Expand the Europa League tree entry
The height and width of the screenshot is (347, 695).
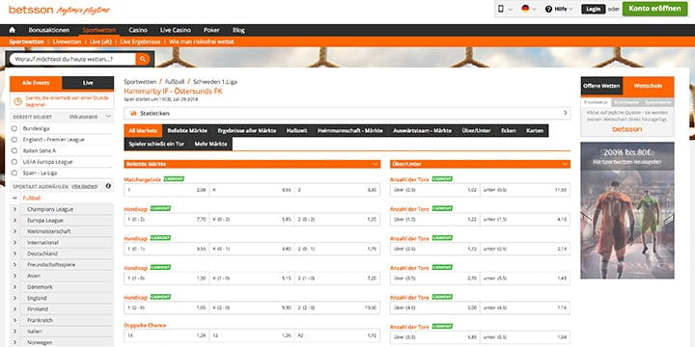(x=15, y=220)
